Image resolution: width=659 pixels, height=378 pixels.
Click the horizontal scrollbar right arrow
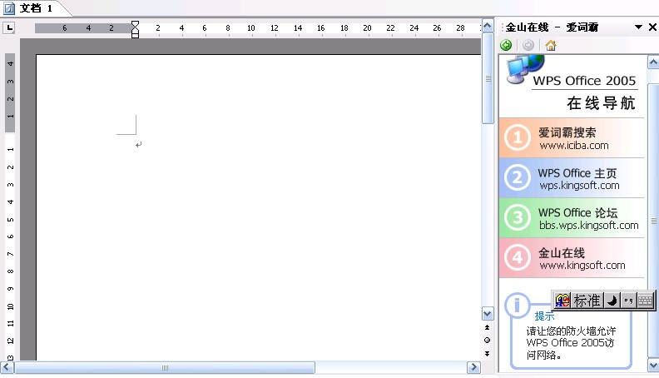(473, 367)
